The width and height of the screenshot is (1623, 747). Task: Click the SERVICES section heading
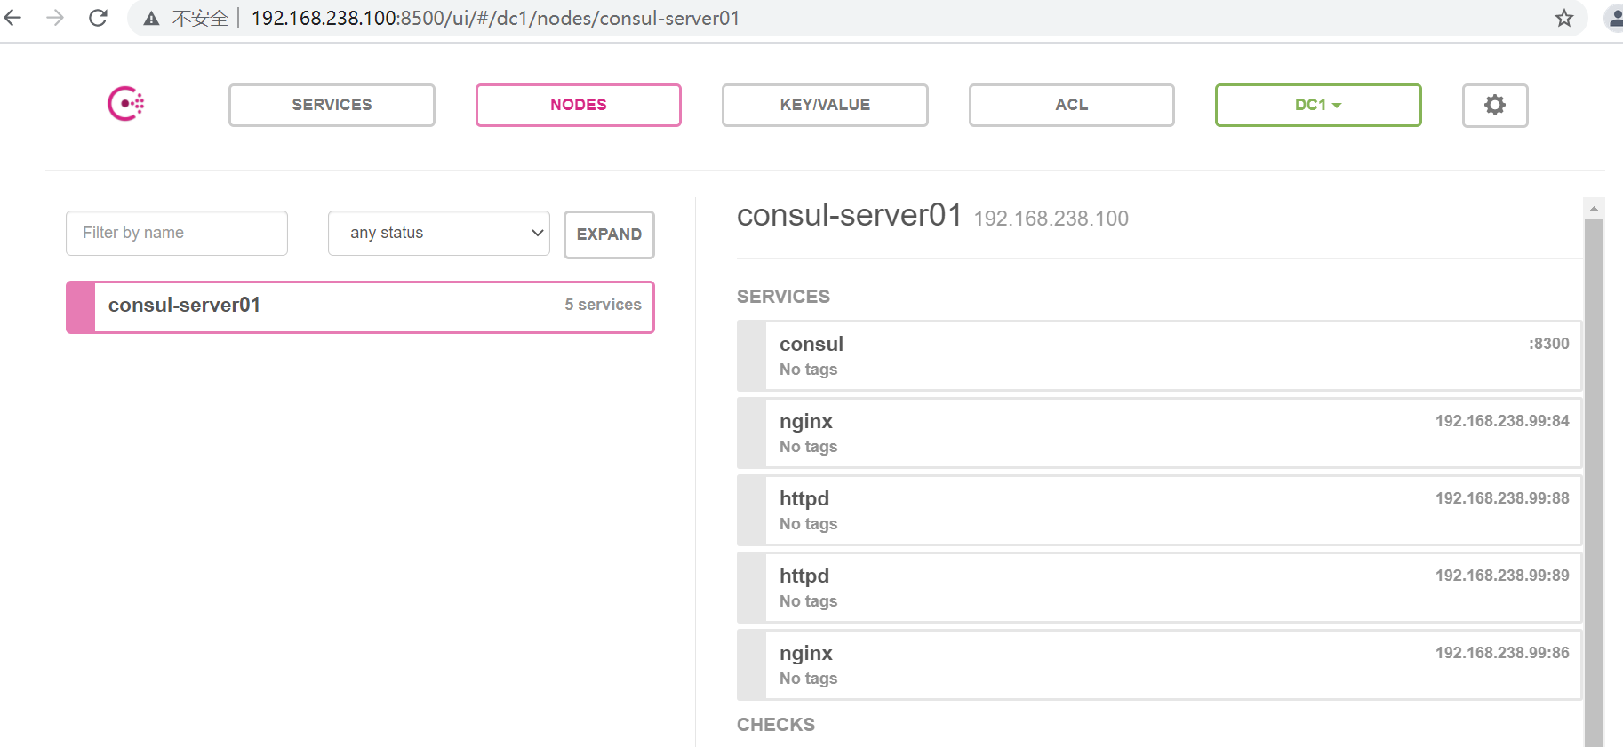(783, 297)
